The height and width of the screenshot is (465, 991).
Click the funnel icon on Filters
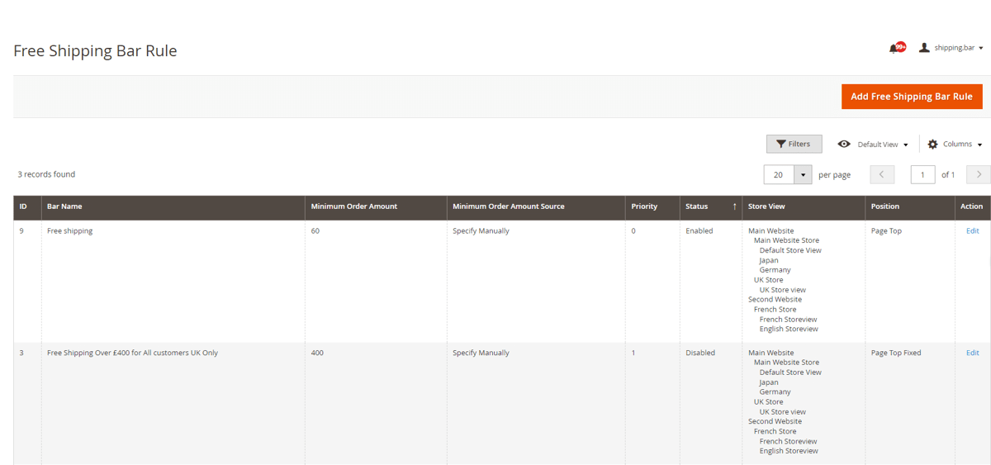pos(780,145)
